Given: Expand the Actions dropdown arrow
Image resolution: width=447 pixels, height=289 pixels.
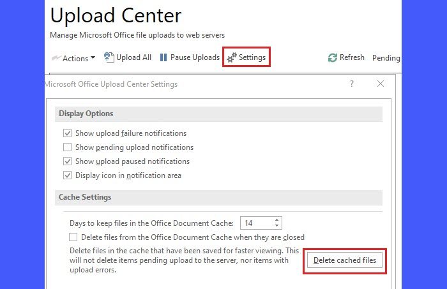Looking at the screenshot, I should pyautogui.click(x=93, y=57).
